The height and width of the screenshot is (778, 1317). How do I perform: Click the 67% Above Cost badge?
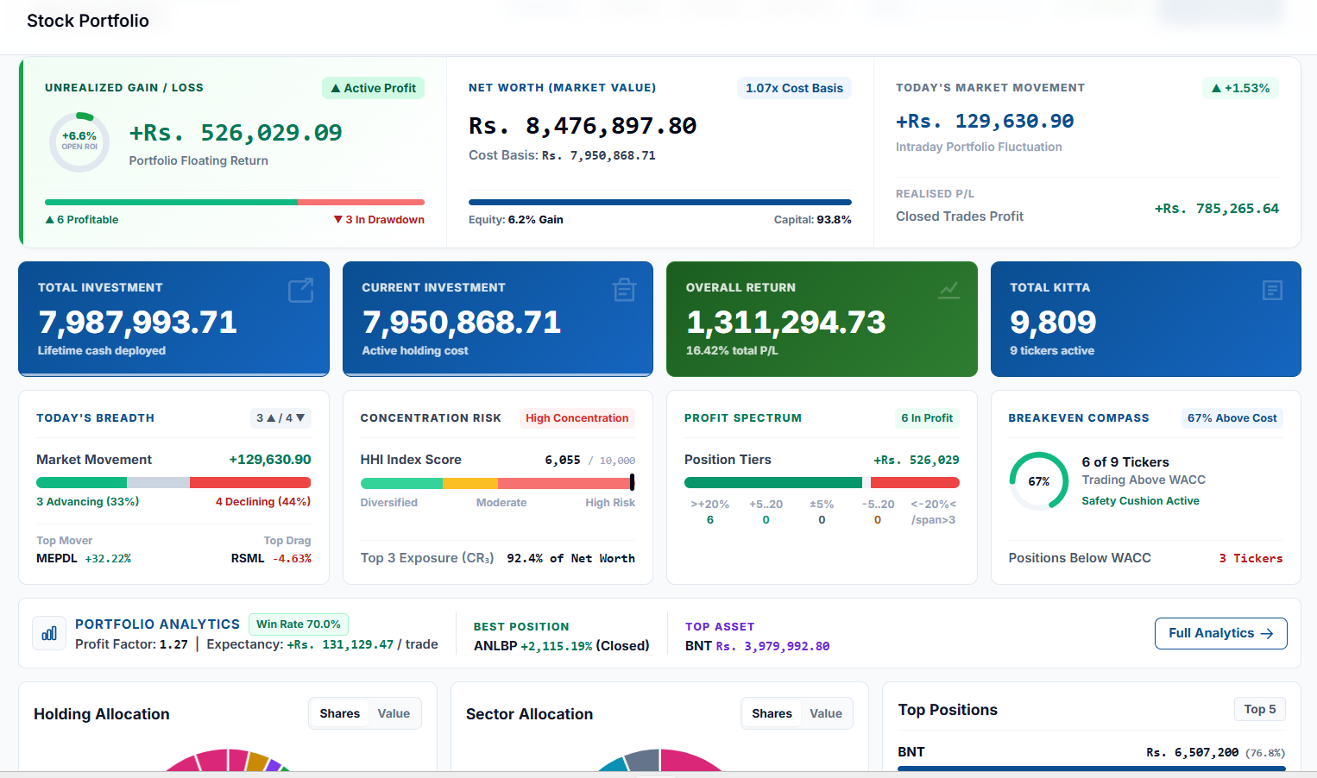1232,418
